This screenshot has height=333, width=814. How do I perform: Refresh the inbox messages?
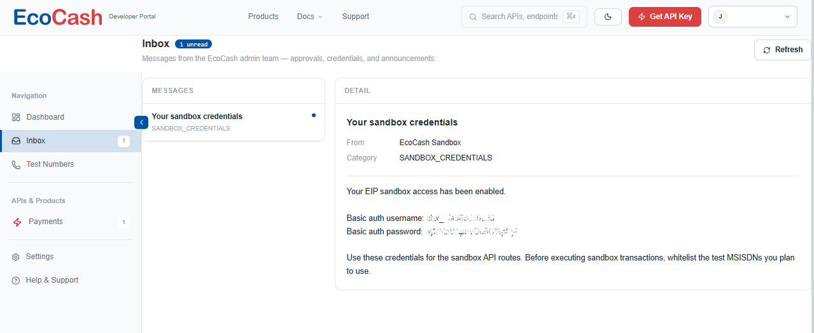tap(782, 50)
